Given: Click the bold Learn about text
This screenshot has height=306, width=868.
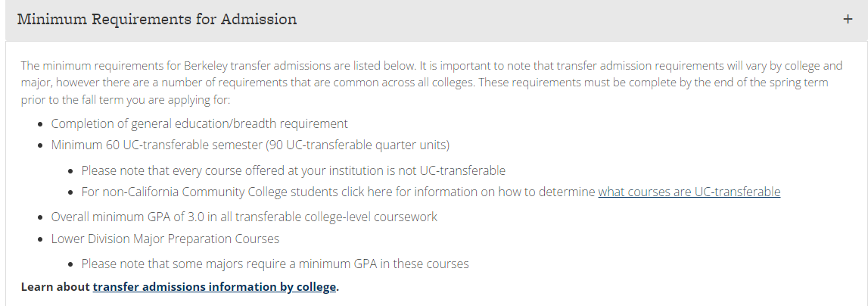Looking at the screenshot, I should (55, 286).
